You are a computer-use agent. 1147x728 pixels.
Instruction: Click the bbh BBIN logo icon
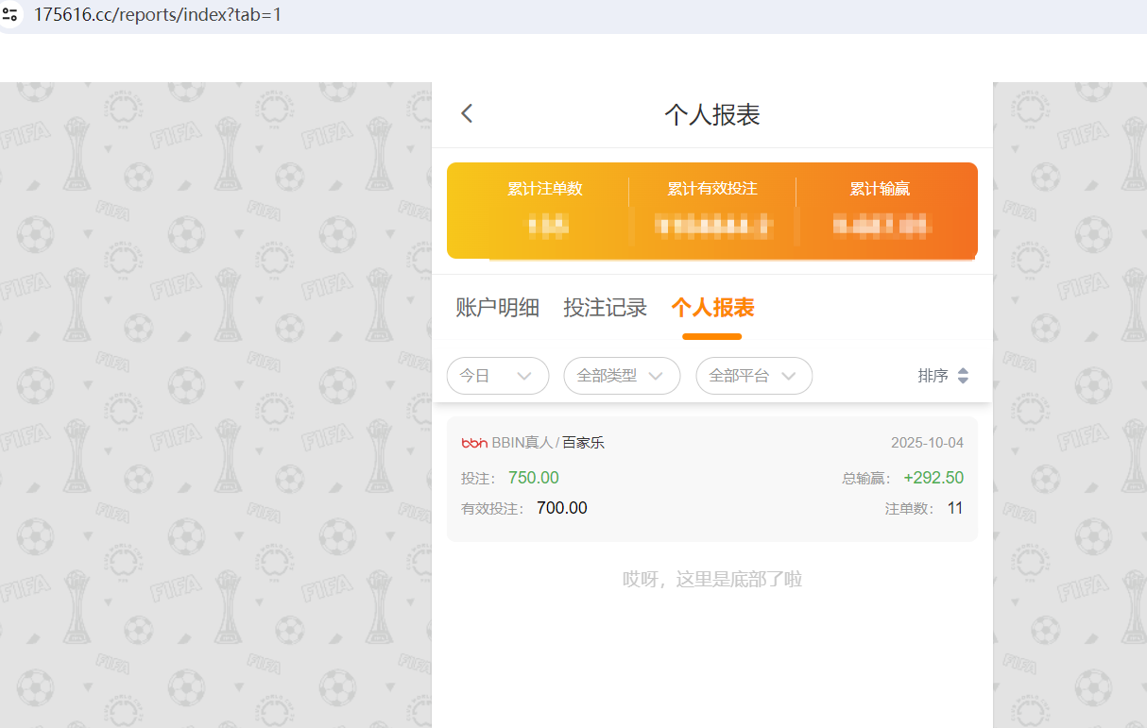(x=474, y=442)
